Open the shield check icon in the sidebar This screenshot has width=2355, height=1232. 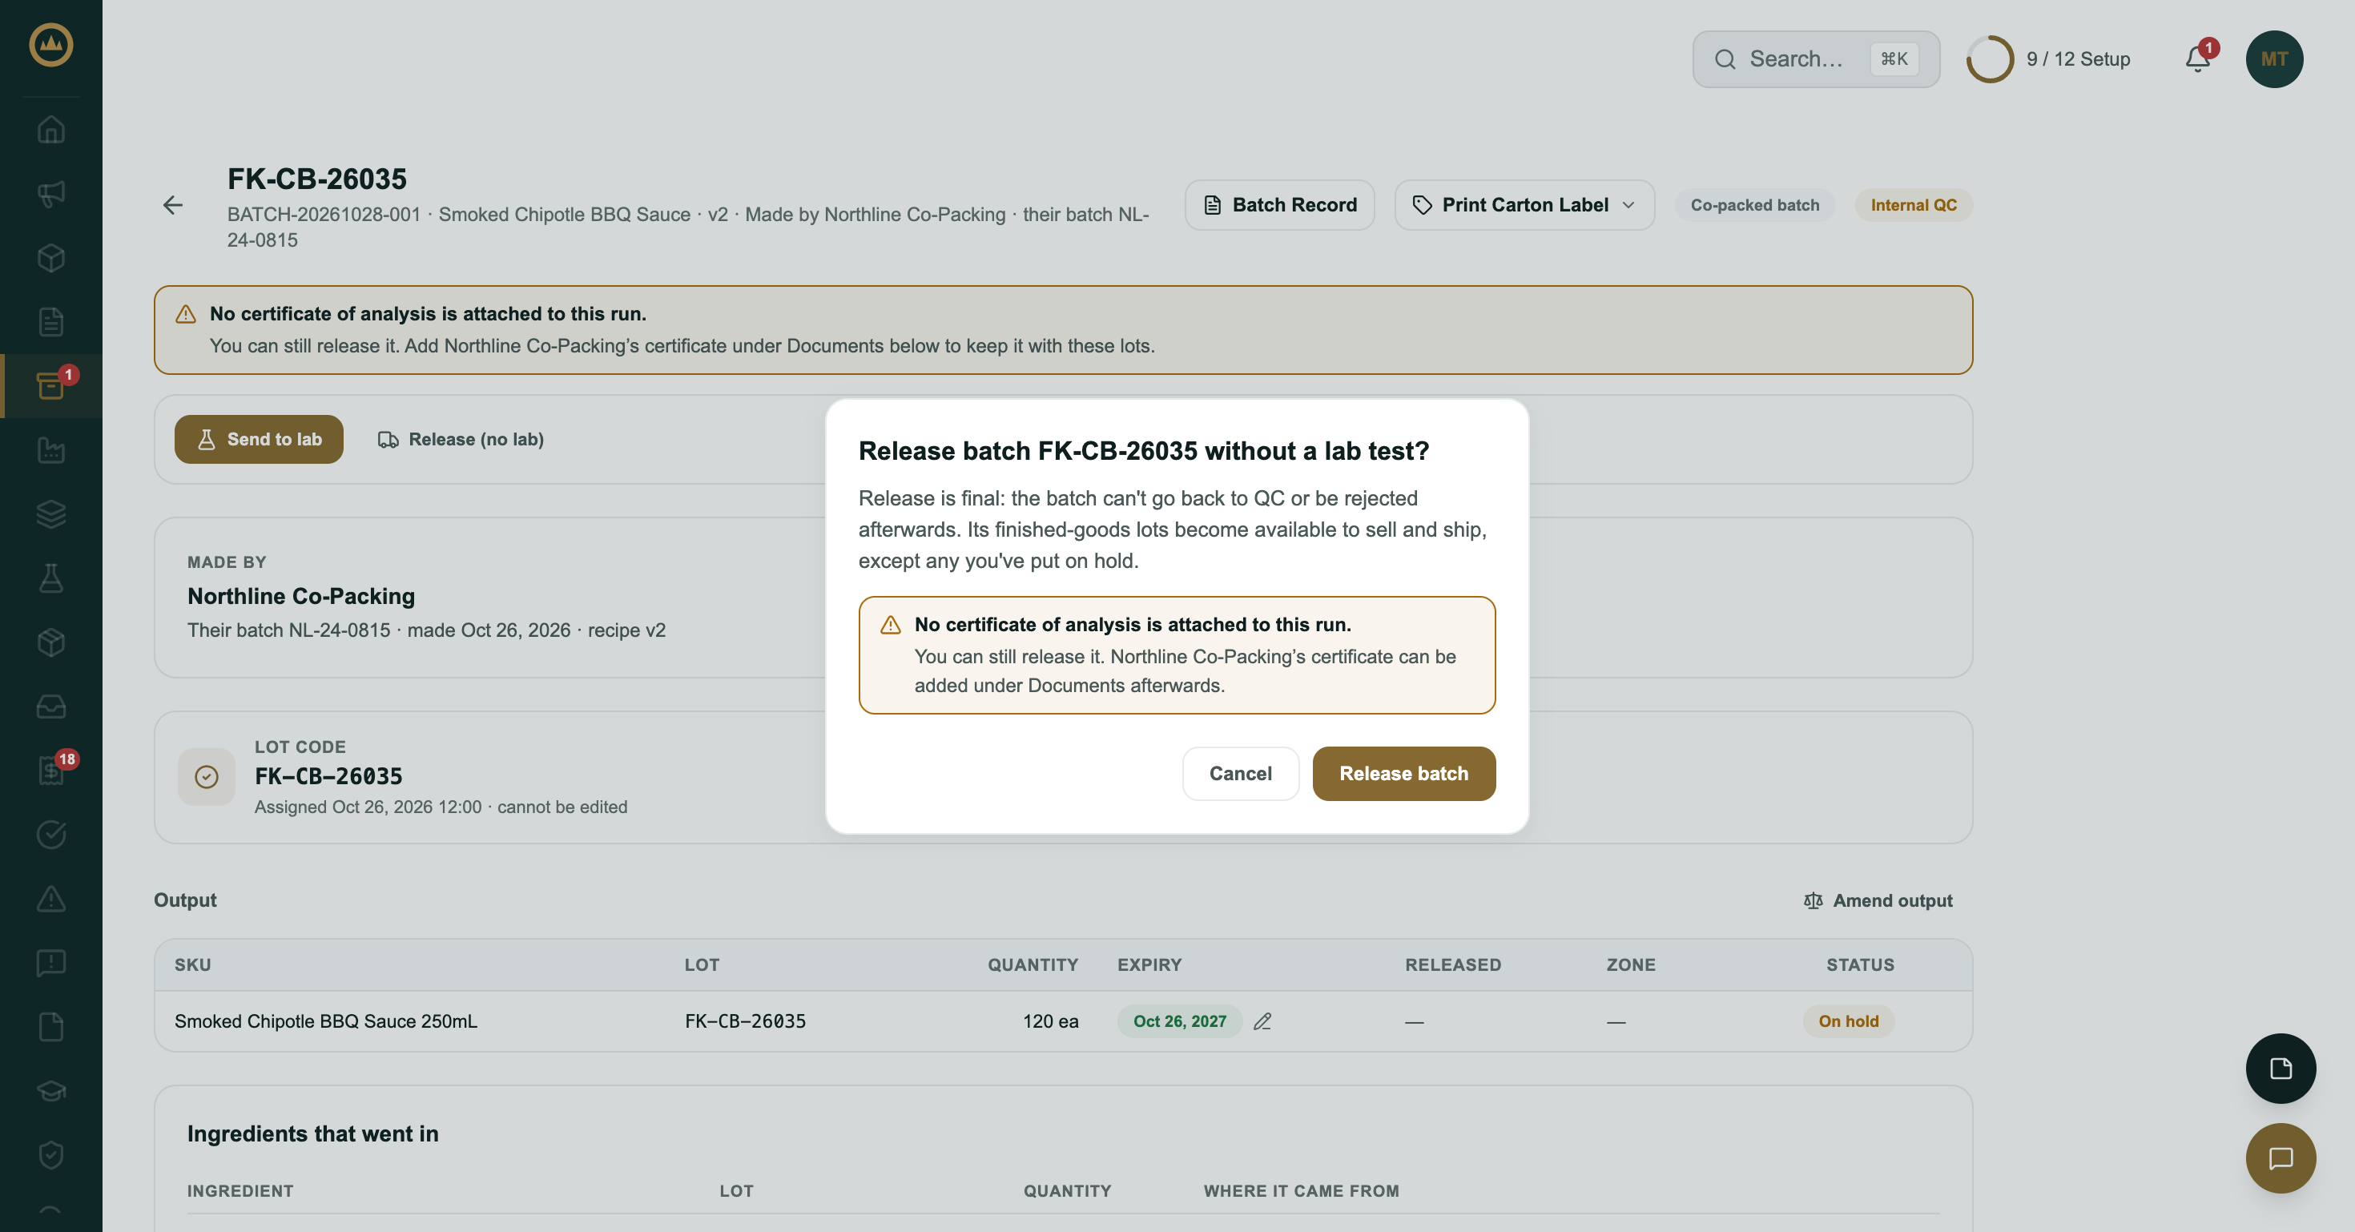coord(50,1155)
